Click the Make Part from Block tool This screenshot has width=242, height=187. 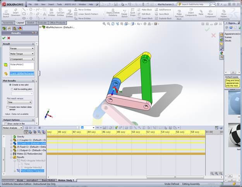pos(179,14)
